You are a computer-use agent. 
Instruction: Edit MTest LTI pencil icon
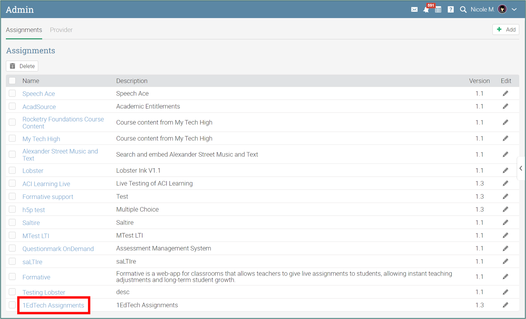506,235
